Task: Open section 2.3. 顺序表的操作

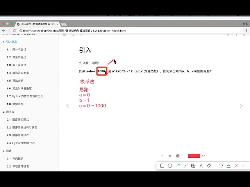Action: 18,135
